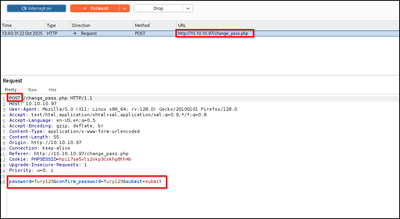Click the Origin header line

click(x=45, y=142)
